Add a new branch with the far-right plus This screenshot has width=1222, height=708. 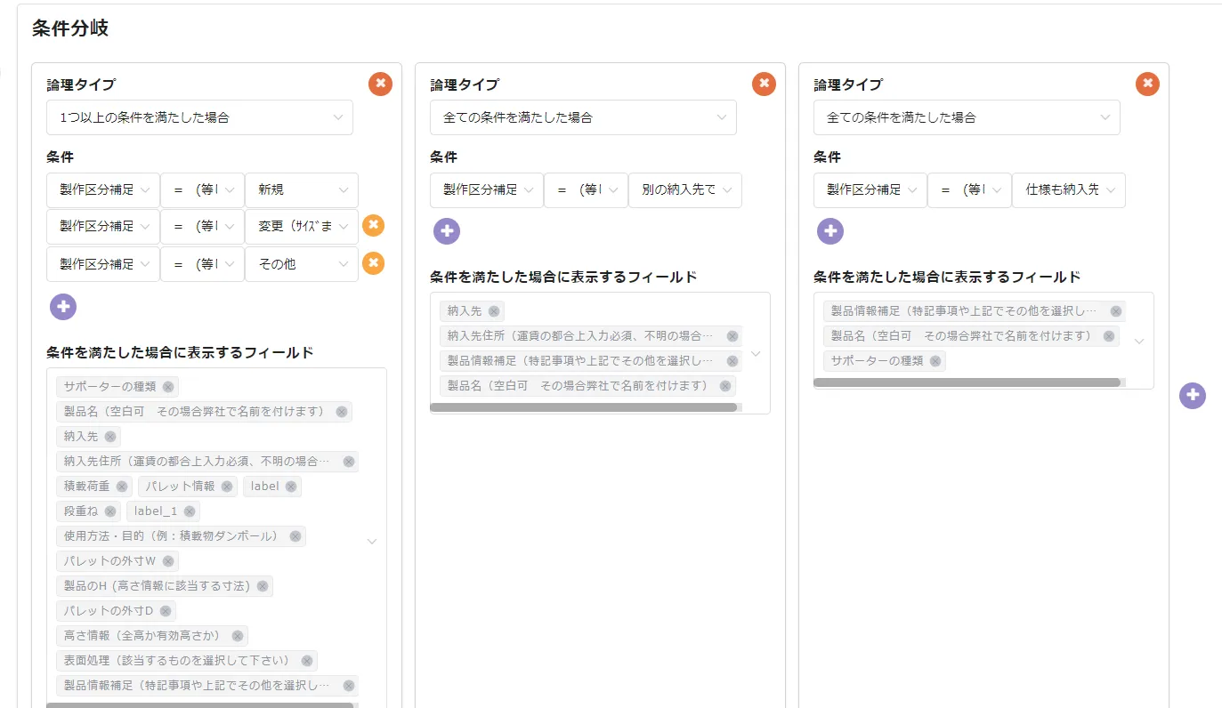pos(1192,396)
